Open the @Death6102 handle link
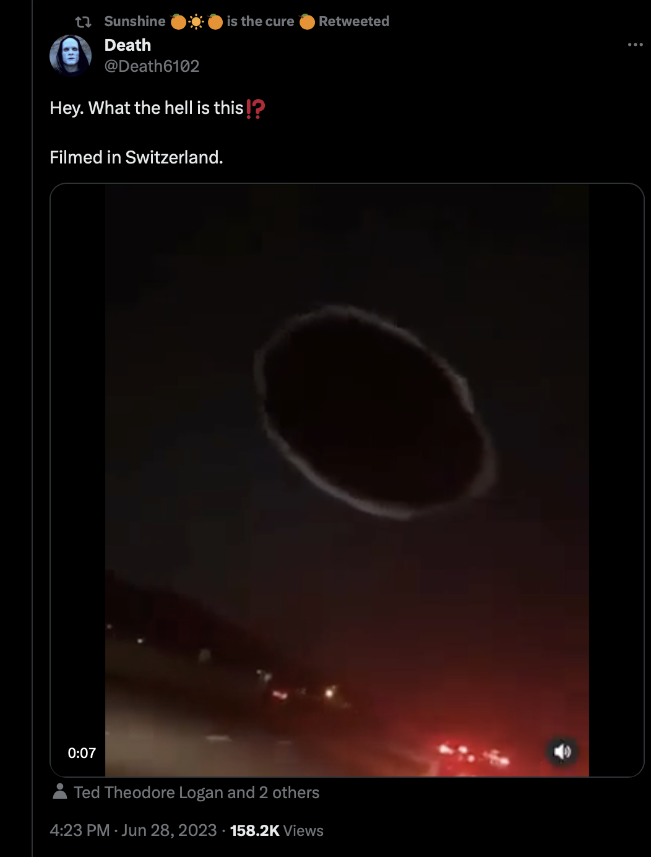The width and height of the screenshot is (651, 857). tap(152, 66)
